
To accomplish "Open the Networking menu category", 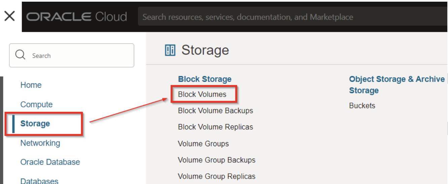I will 40,143.
